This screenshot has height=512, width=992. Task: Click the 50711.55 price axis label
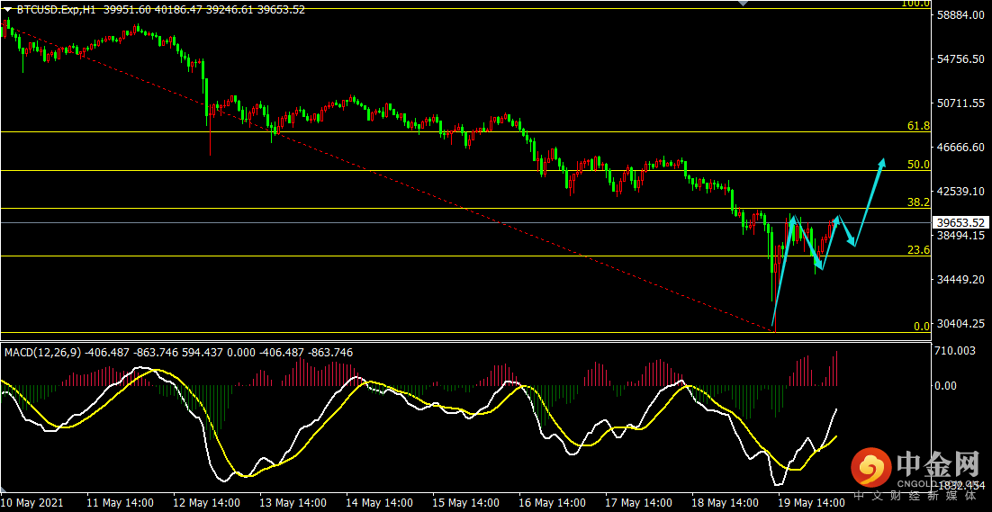coord(960,103)
